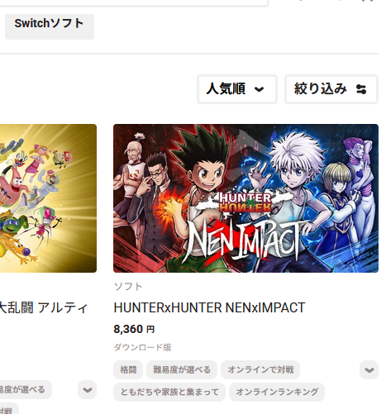The height and width of the screenshot is (414, 386).
Task: Open the HUNTERxHUNTER NENxIMPACT title link
Action: (x=209, y=307)
